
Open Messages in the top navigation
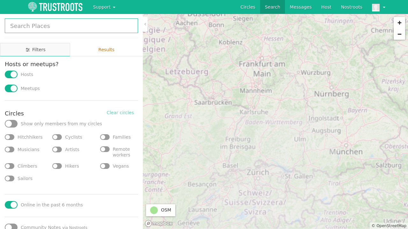point(301,7)
